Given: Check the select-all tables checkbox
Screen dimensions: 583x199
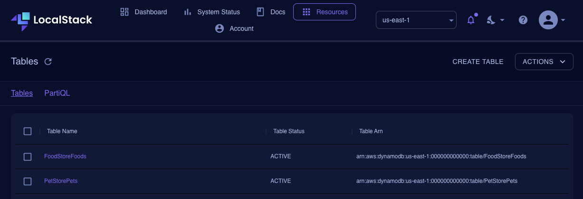Looking at the screenshot, I should click(28, 131).
